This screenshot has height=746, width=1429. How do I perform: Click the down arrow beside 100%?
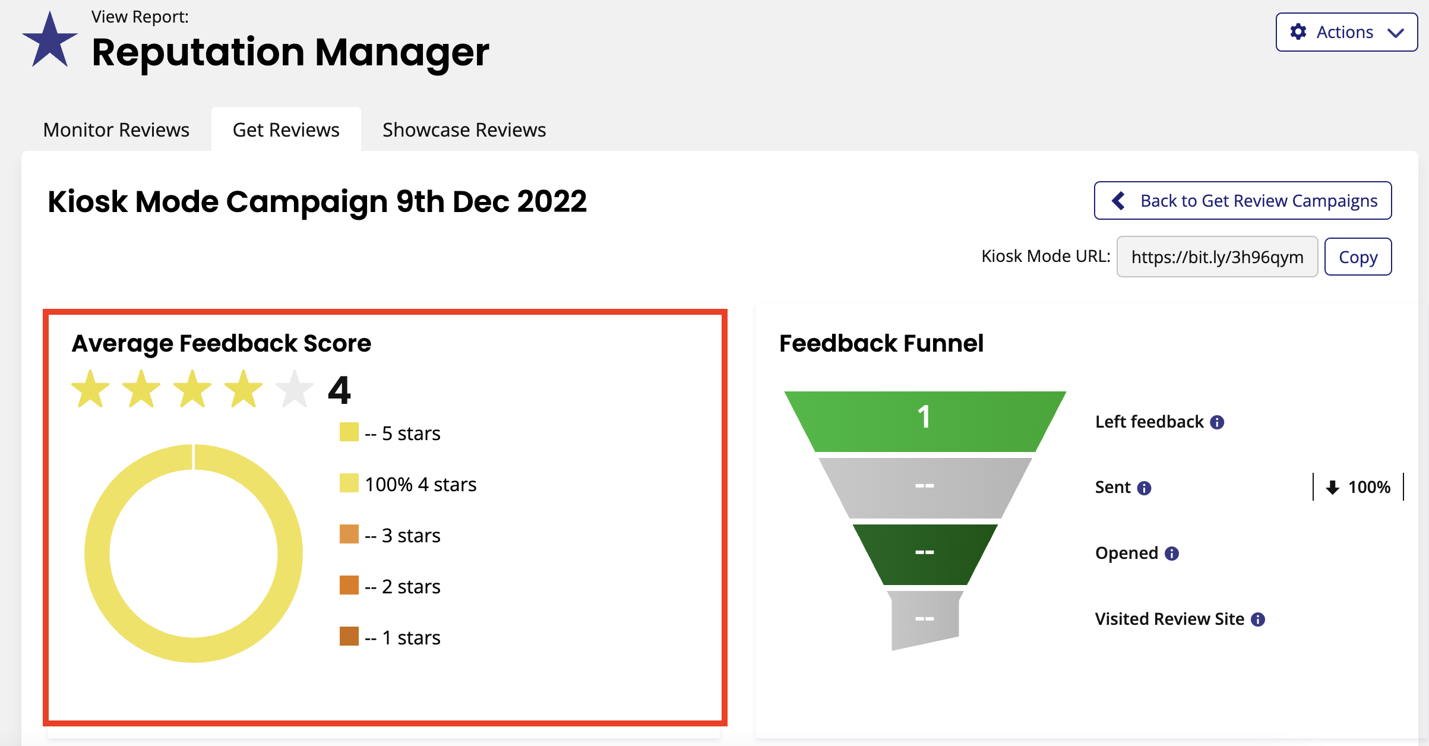coord(1333,488)
